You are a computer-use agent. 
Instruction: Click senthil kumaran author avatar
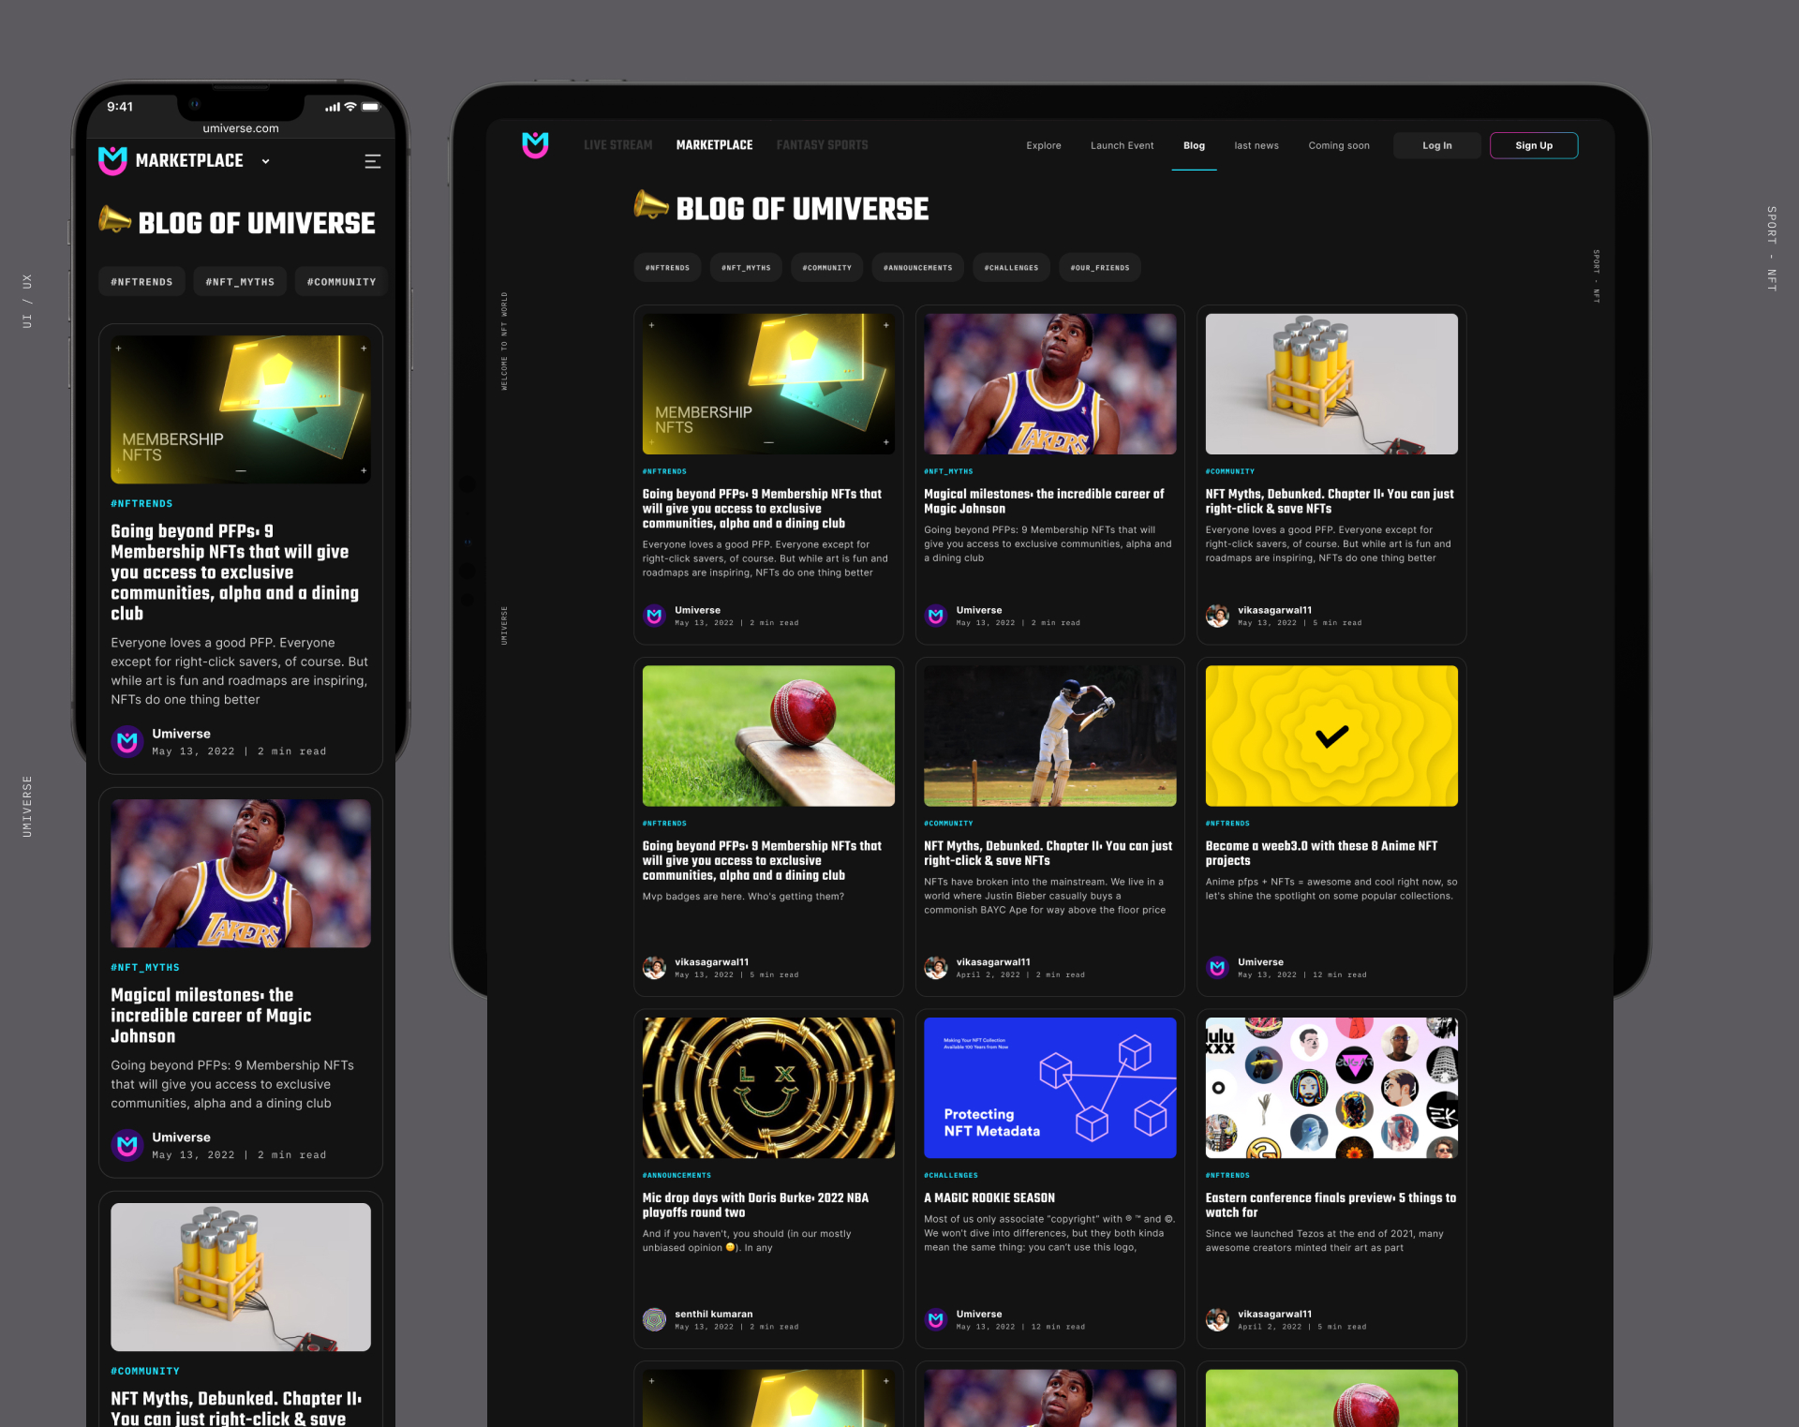point(654,1319)
